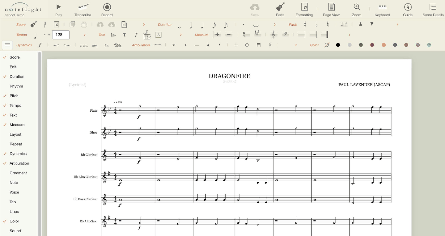Add pedal marking Ped. in Dynamics row
445x236 pixels.
click(x=117, y=45)
